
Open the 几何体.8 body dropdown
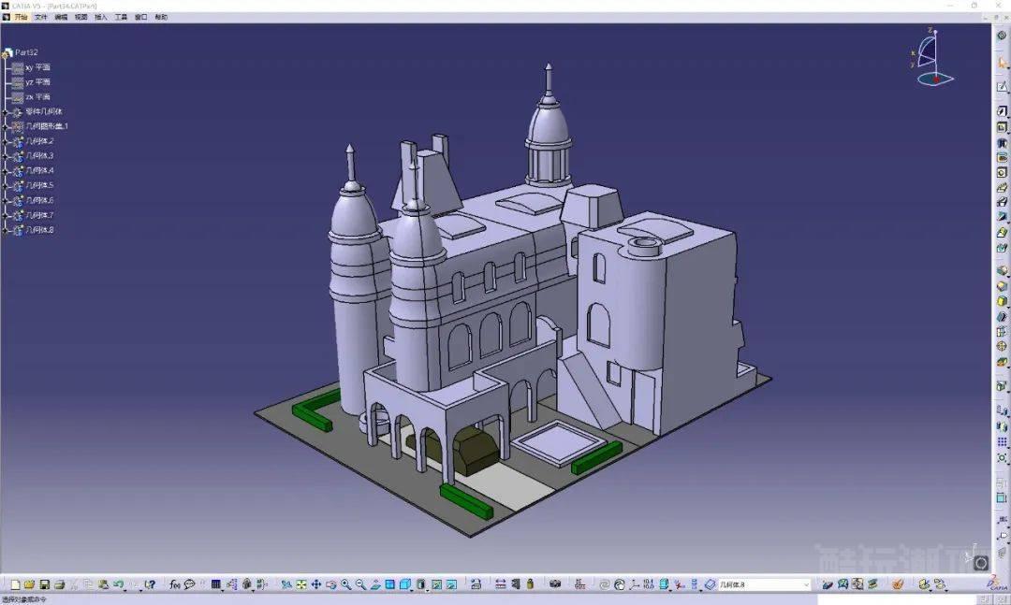tap(806, 584)
